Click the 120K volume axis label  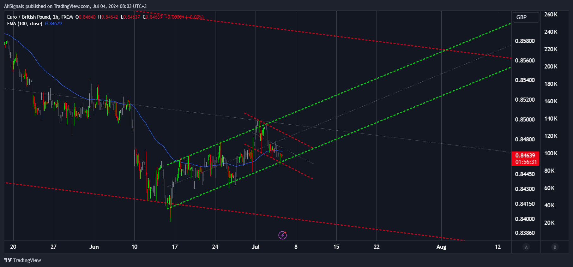[x=551, y=136]
